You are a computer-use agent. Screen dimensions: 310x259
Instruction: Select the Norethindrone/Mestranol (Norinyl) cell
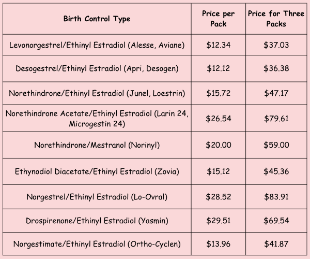tap(97, 145)
